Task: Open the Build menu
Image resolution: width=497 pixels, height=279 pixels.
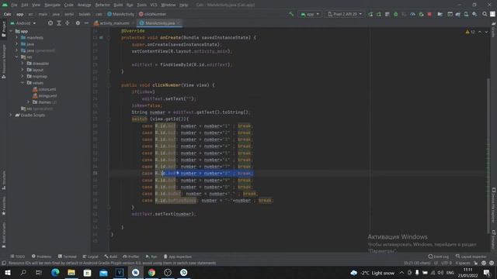Action: (x=118, y=5)
